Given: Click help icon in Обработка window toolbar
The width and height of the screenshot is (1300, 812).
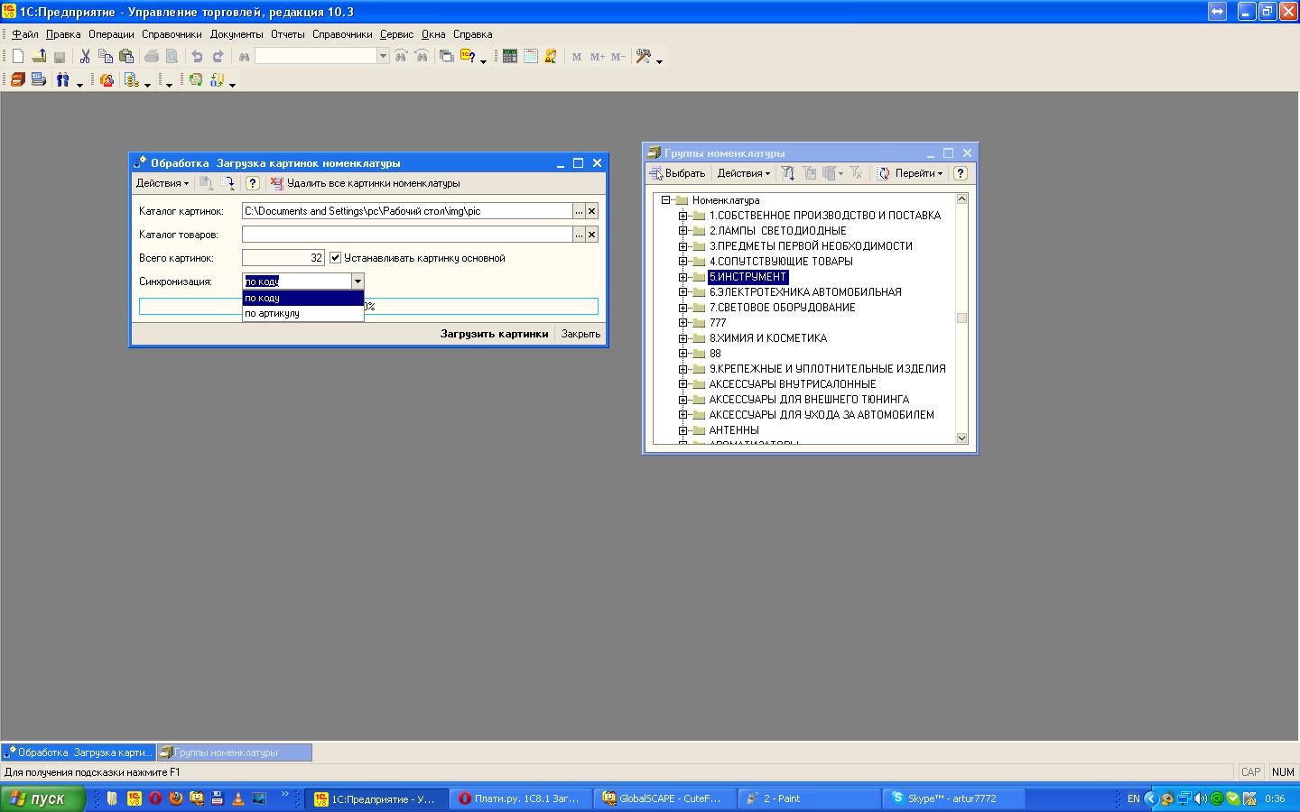Looking at the screenshot, I should (x=253, y=183).
